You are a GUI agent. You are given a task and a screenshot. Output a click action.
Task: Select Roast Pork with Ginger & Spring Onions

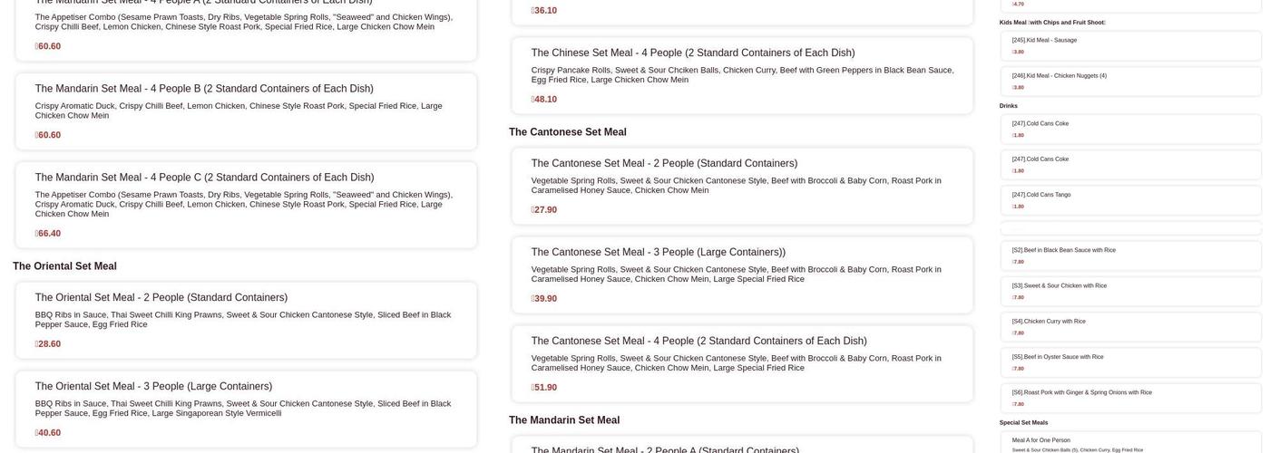[1082, 392]
